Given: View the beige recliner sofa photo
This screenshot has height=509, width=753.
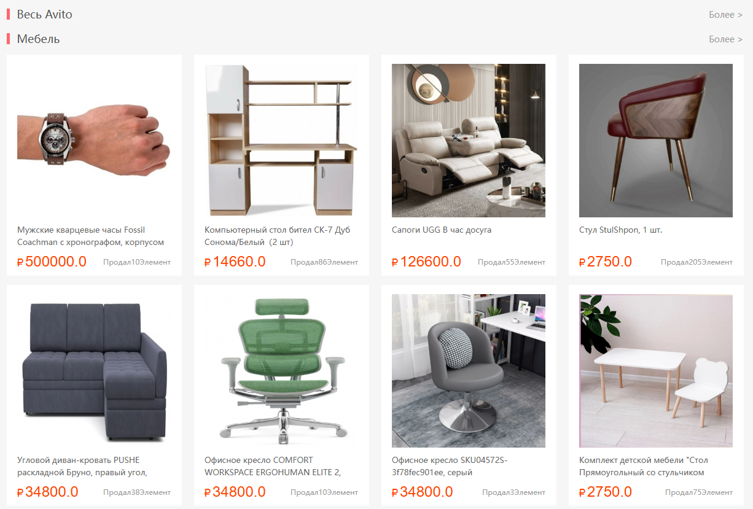Looking at the screenshot, I should pos(469,141).
